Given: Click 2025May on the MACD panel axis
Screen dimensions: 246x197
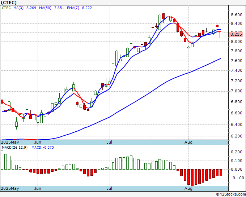Looking at the screenshot, I should (x=10, y=188).
